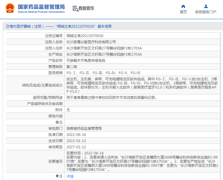Image resolution: width=223 pixels, height=180 pixels.
Task: Click the 结构及组成 description text
Action: click(x=142, y=85)
